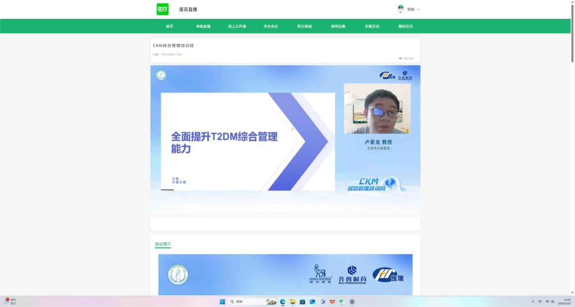Open the 线上公开课 menu item

[x=237, y=26]
